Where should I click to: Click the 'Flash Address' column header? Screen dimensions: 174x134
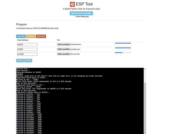coord(23,40)
